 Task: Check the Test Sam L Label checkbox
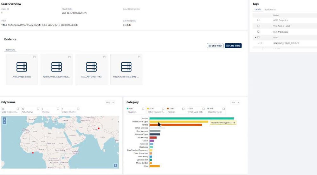tap(258, 26)
